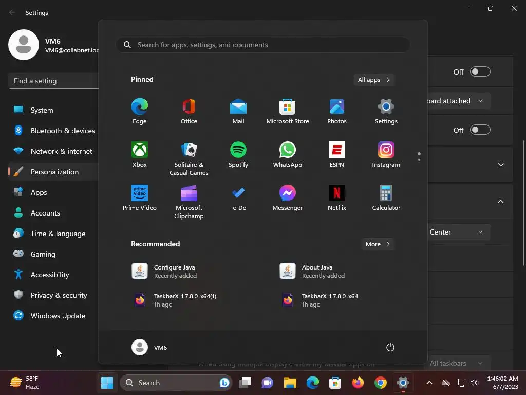
Task: Open WhatsApp pinned app
Action: [x=288, y=155]
